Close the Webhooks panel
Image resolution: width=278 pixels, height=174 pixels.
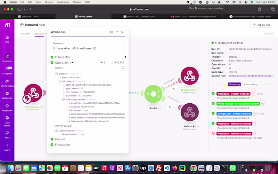(122, 32)
